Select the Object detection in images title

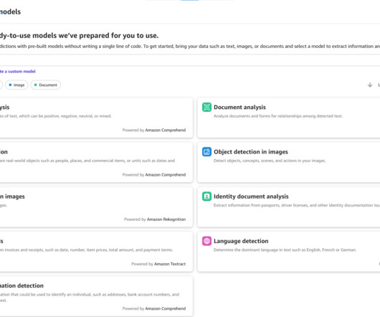(x=251, y=152)
